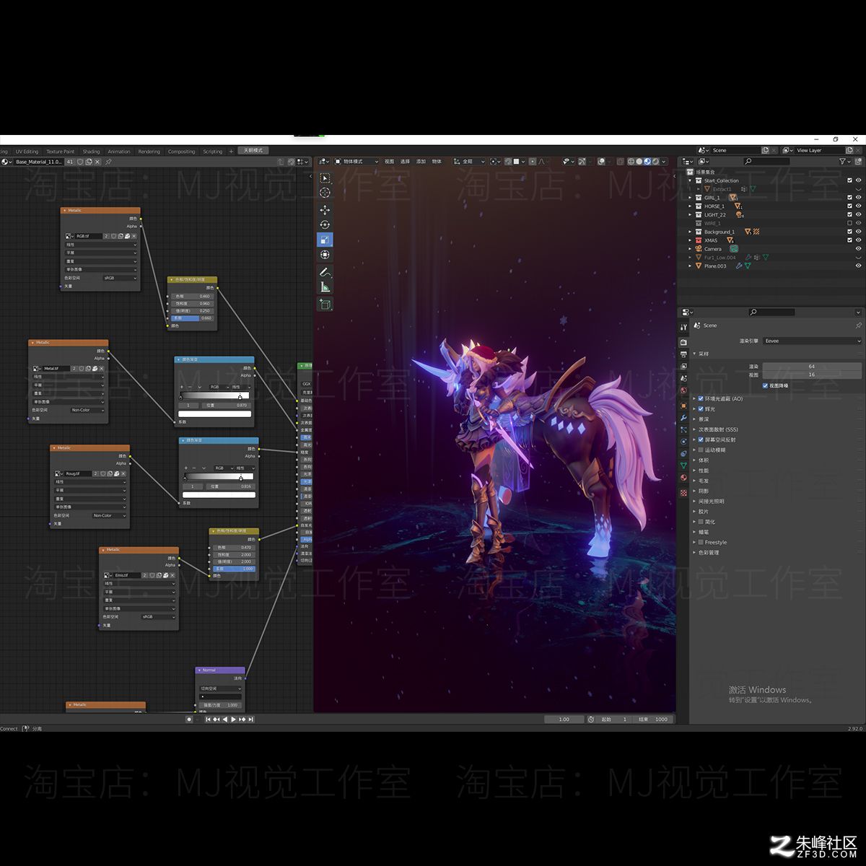This screenshot has height=866, width=866.
Task: Expand the 景深 depth of field panel
Action: point(695,419)
